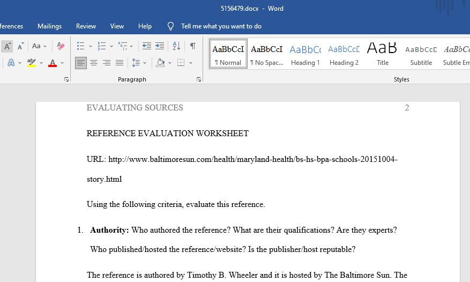Apply the No Spacing style
The image size is (470, 282).
[267, 54]
